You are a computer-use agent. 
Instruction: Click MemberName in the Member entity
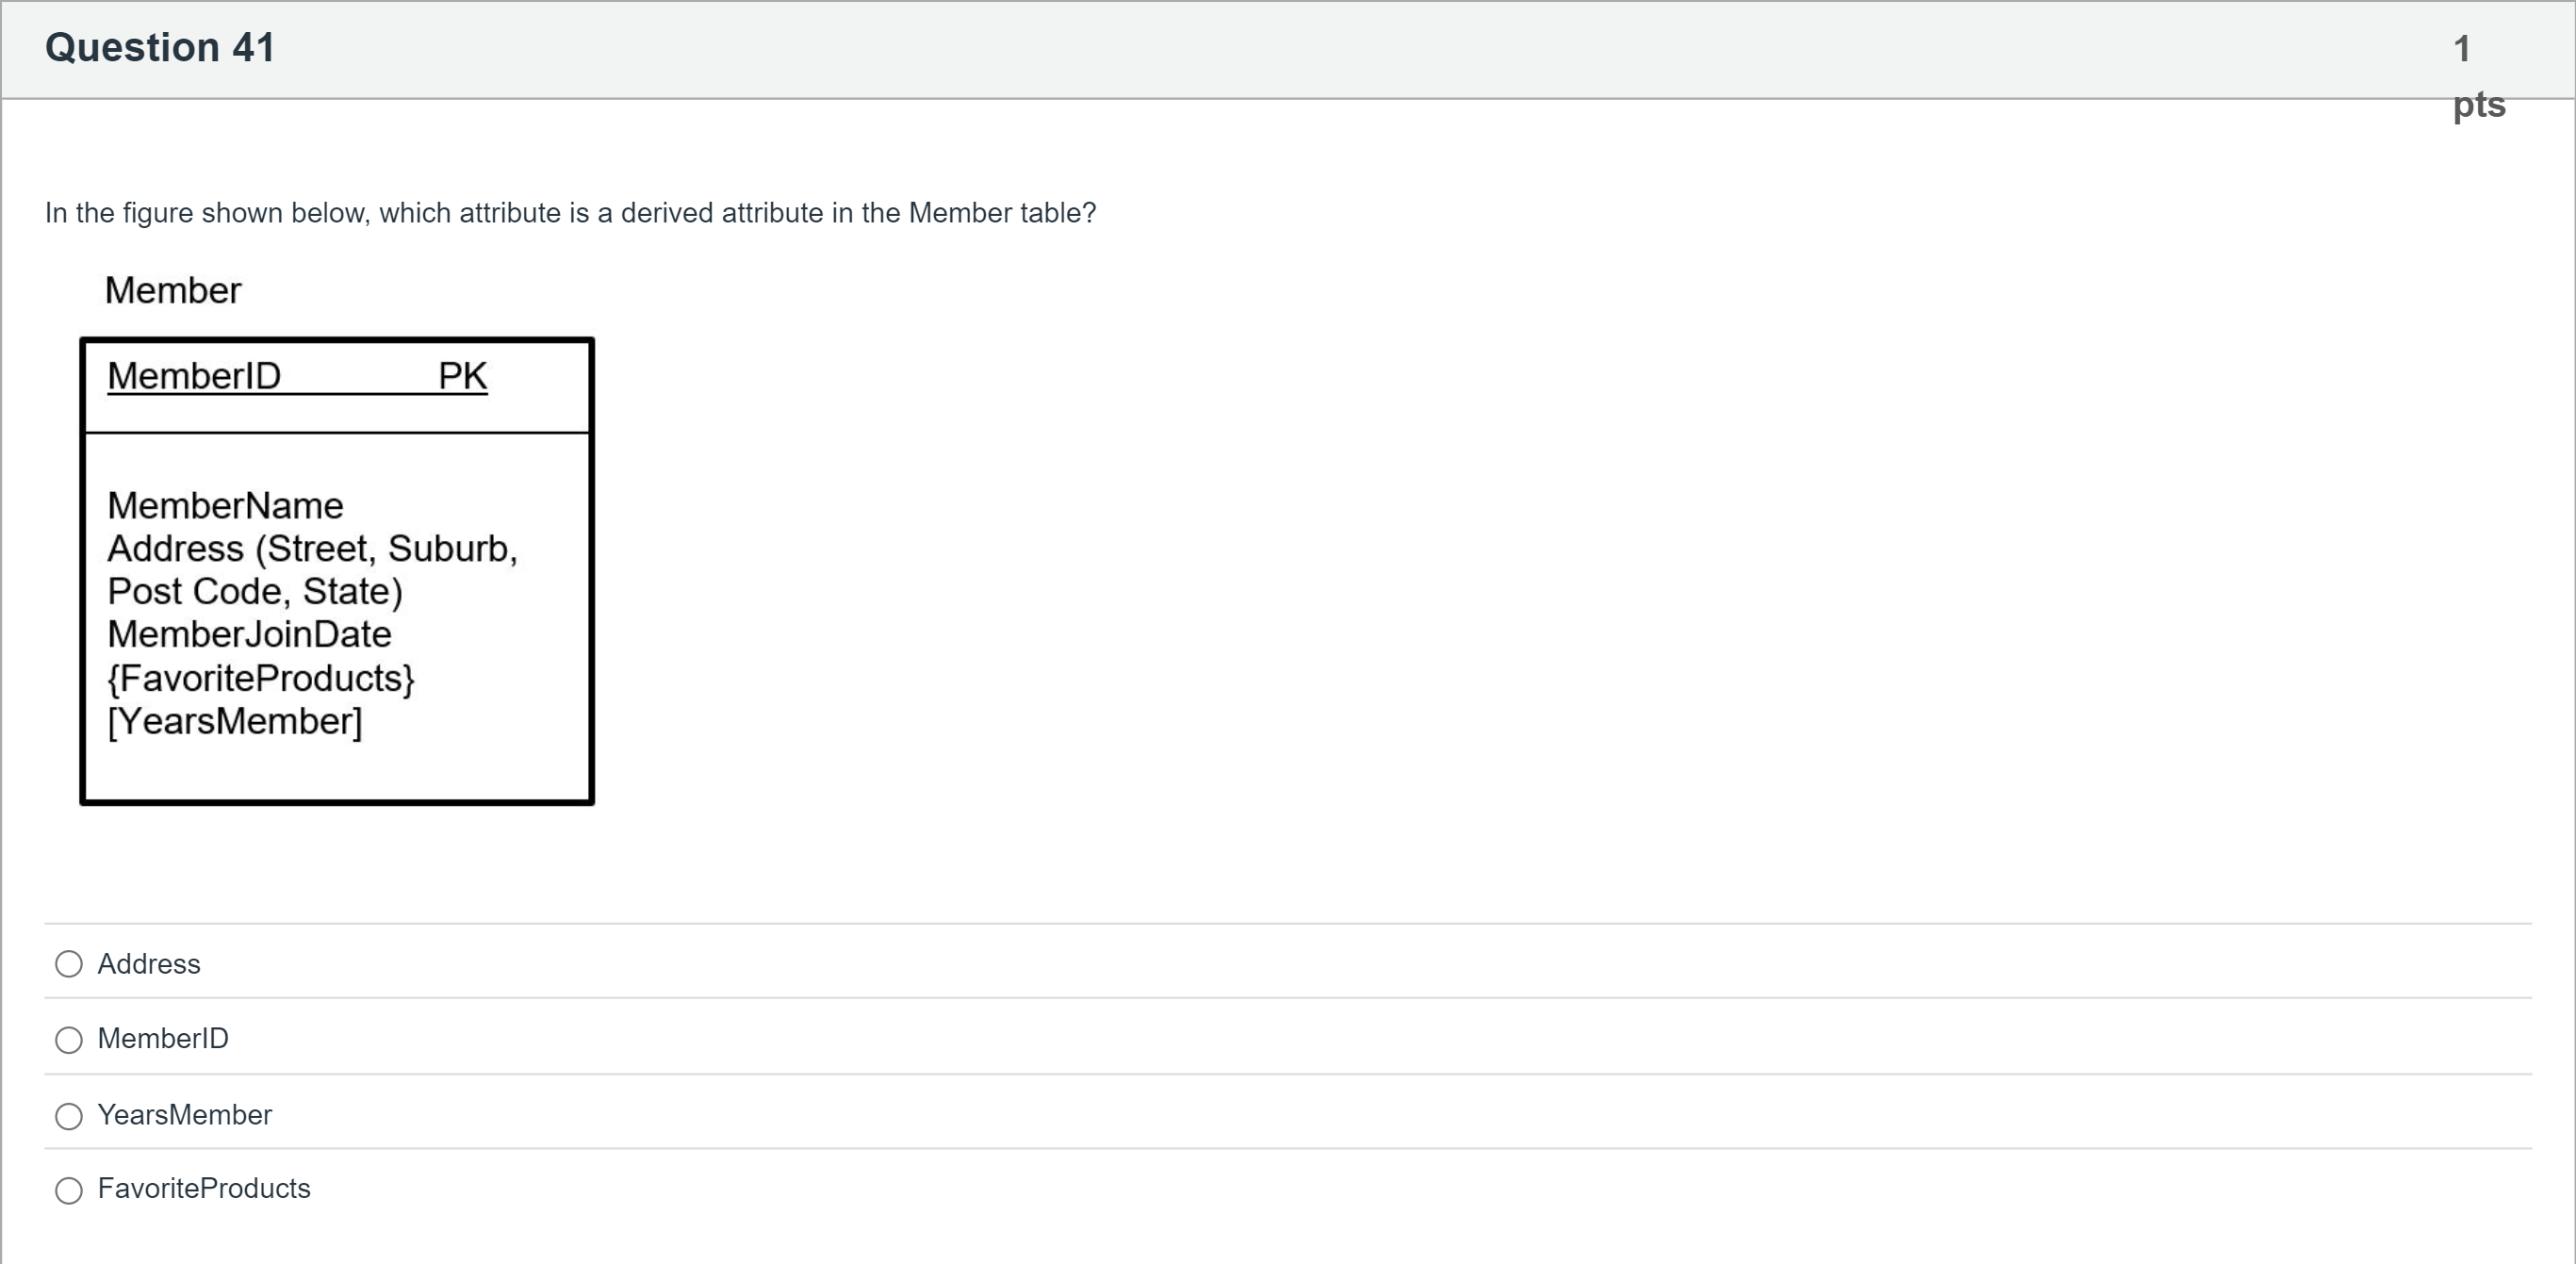[x=225, y=506]
